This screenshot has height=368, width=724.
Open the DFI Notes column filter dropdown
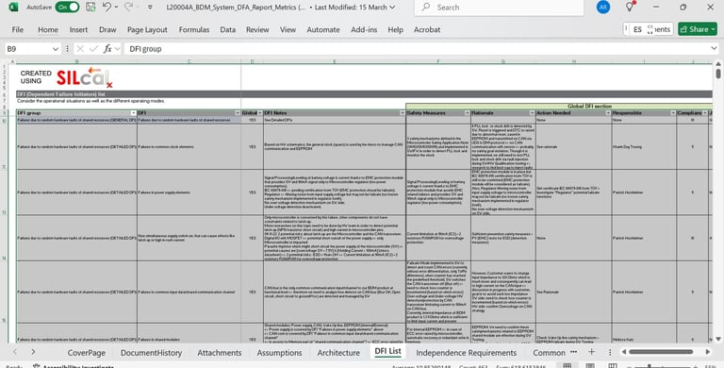pos(403,113)
